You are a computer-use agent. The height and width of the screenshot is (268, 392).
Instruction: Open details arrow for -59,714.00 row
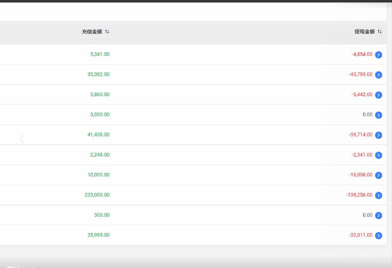(379, 135)
